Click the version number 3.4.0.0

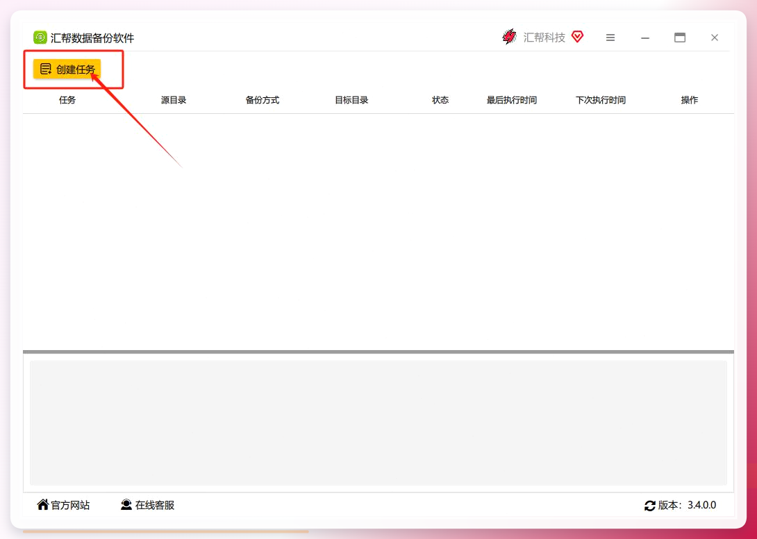702,505
